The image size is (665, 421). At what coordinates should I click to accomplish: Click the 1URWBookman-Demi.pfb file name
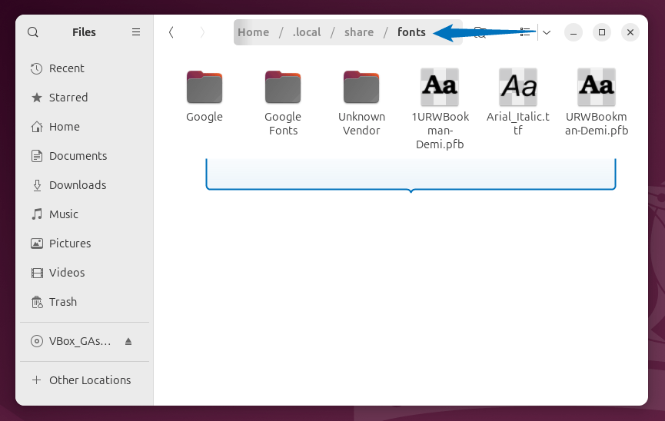click(x=440, y=131)
